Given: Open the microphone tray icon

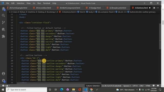Looking at the screenshot, I should [x=140, y=90].
